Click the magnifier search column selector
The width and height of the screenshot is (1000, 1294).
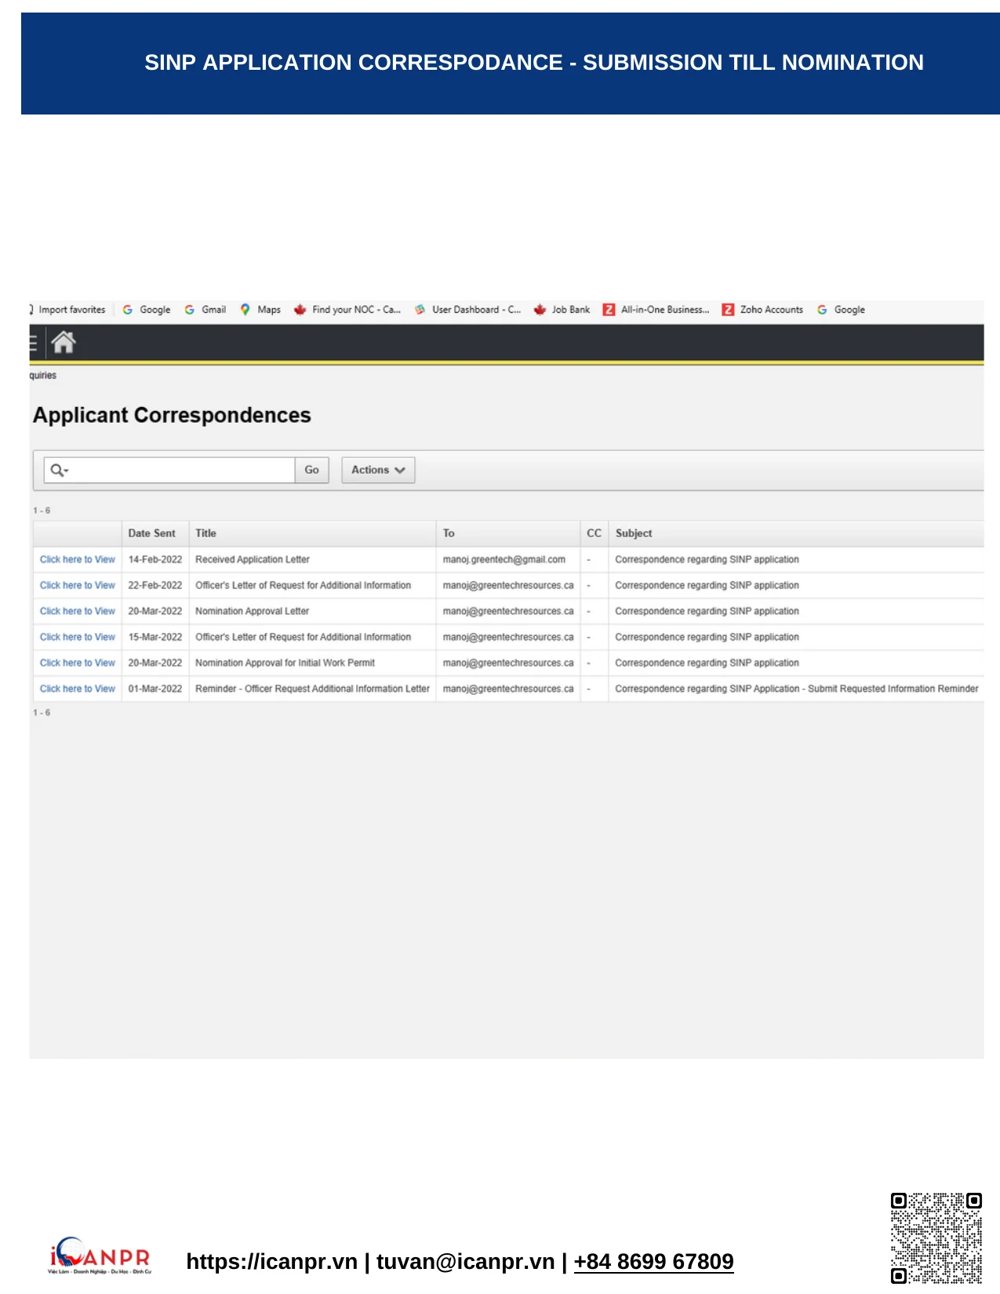[x=59, y=471]
